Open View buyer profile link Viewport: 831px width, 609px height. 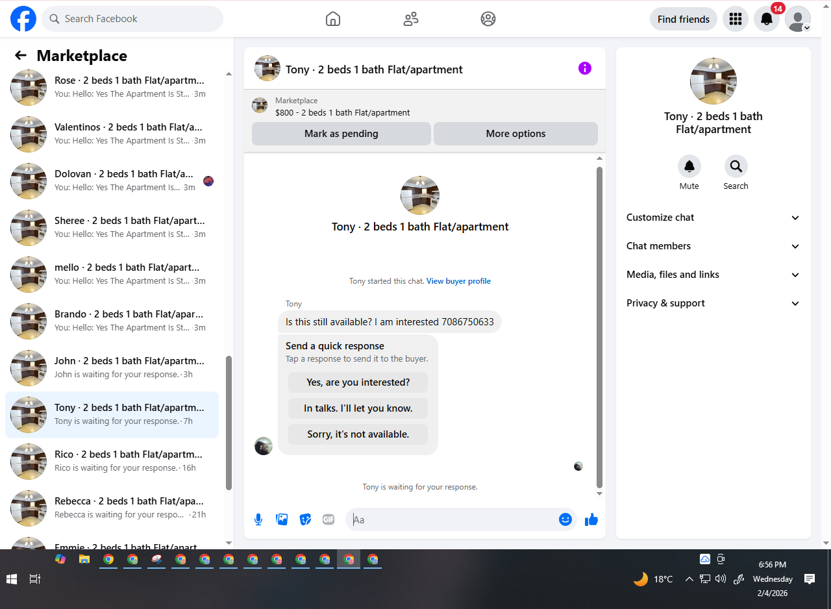(x=458, y=281)
